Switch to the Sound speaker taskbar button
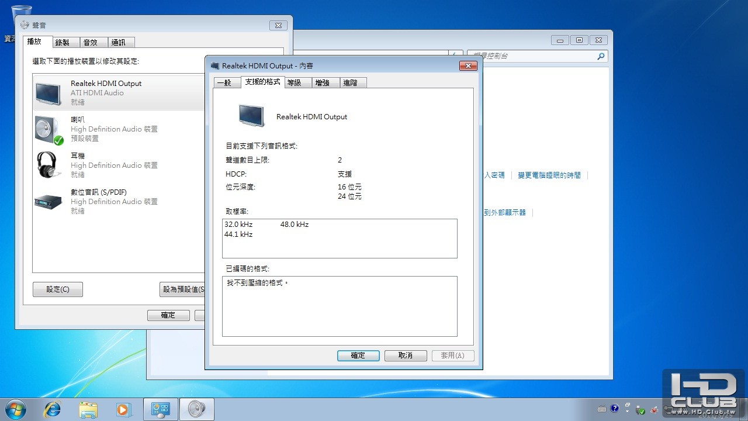Screen dimensions: 748x421 pos(196,409)
